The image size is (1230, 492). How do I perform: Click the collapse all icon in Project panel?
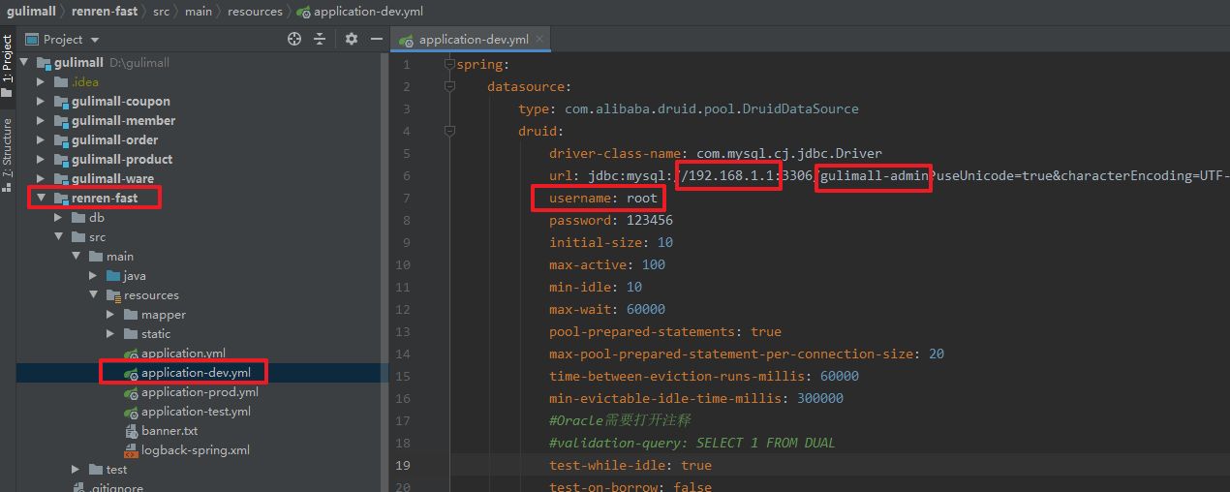click(321, 39)
